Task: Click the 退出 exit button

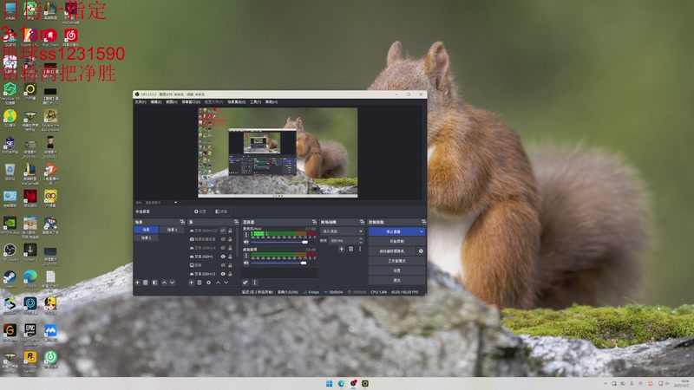Action: pos(396,280)
